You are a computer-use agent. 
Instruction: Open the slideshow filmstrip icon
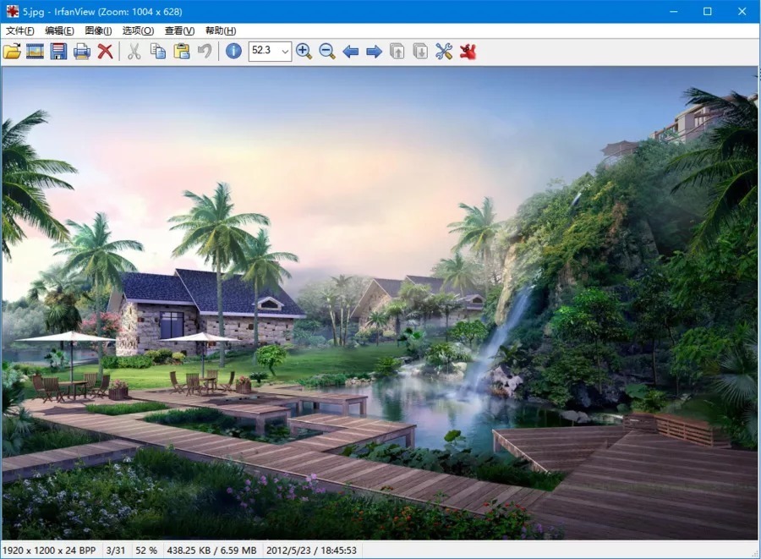pos(35,52)
